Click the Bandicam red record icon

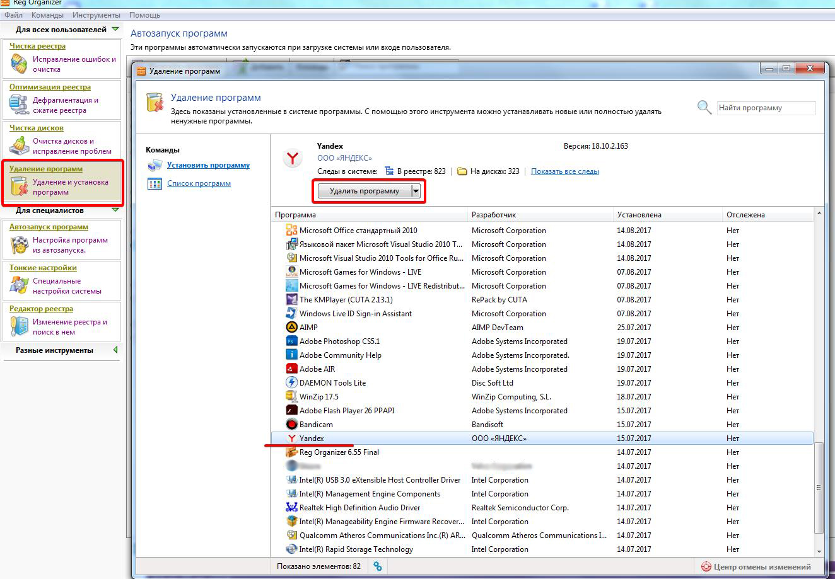(291, 424)
